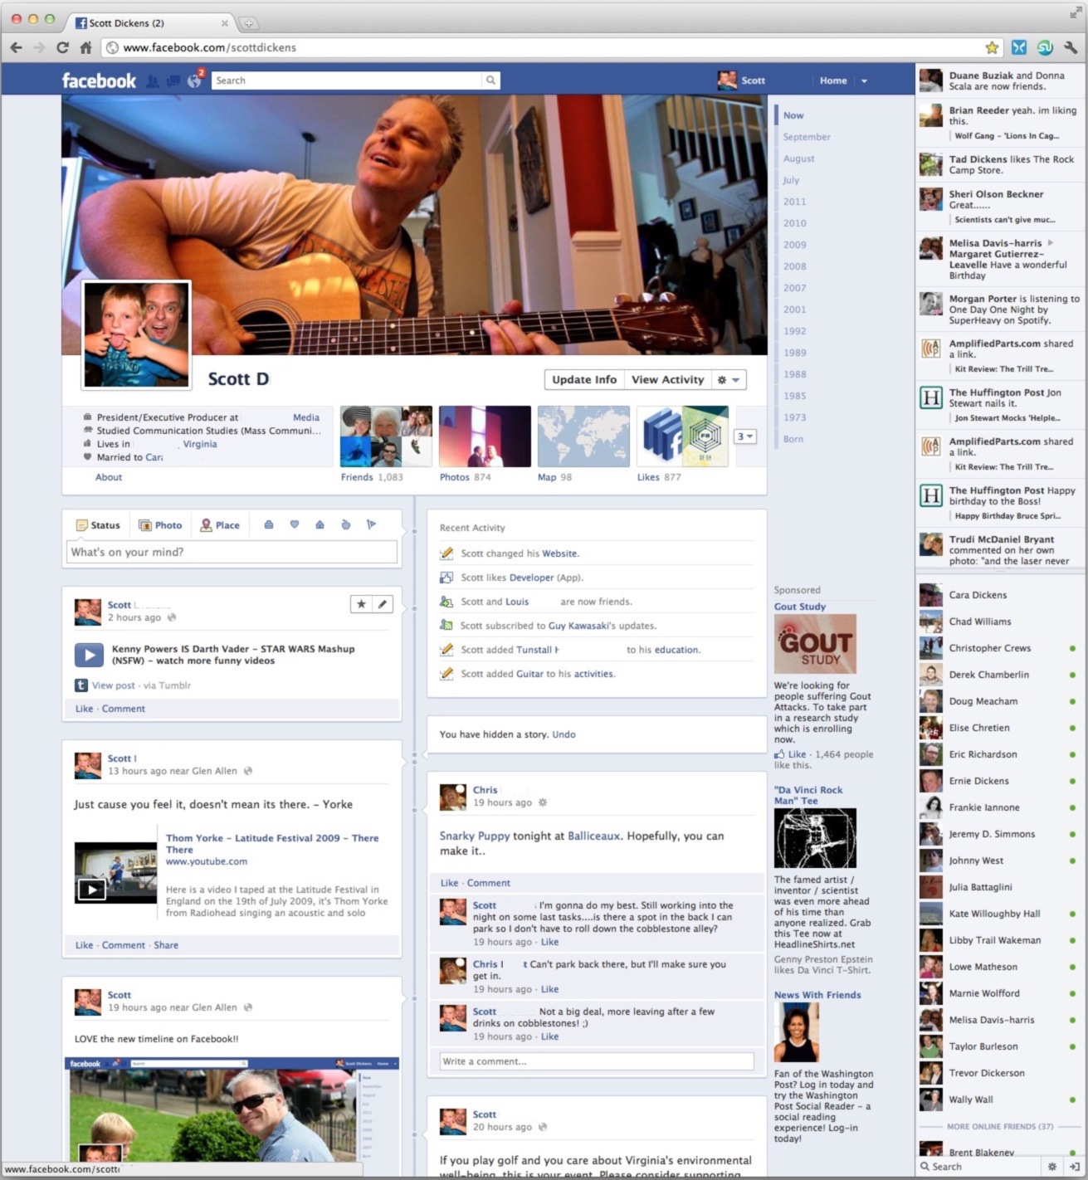
Task: Click the browser home icon
Action: click(x=85, y=47)
